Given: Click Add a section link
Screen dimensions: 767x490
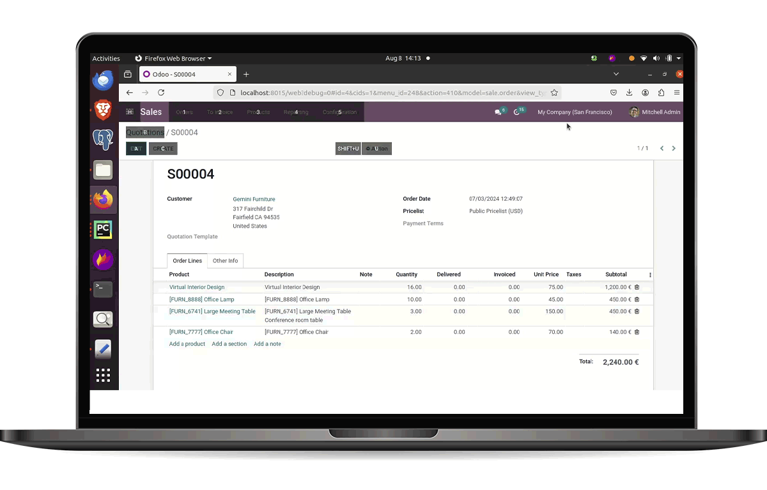Looking at the screenshot, I should click(x=229, y=344).
